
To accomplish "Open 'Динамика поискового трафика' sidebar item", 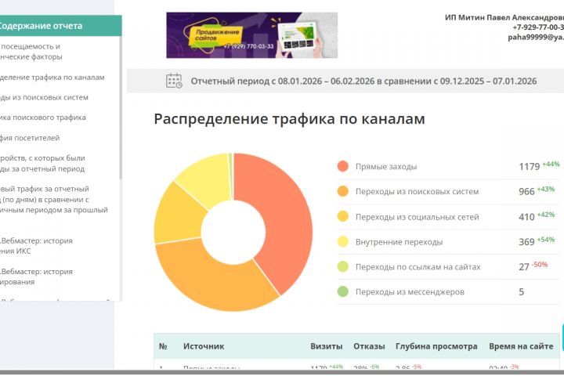I will pos(43,117).
